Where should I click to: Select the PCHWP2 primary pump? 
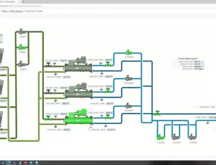click(x=129, y=78)
